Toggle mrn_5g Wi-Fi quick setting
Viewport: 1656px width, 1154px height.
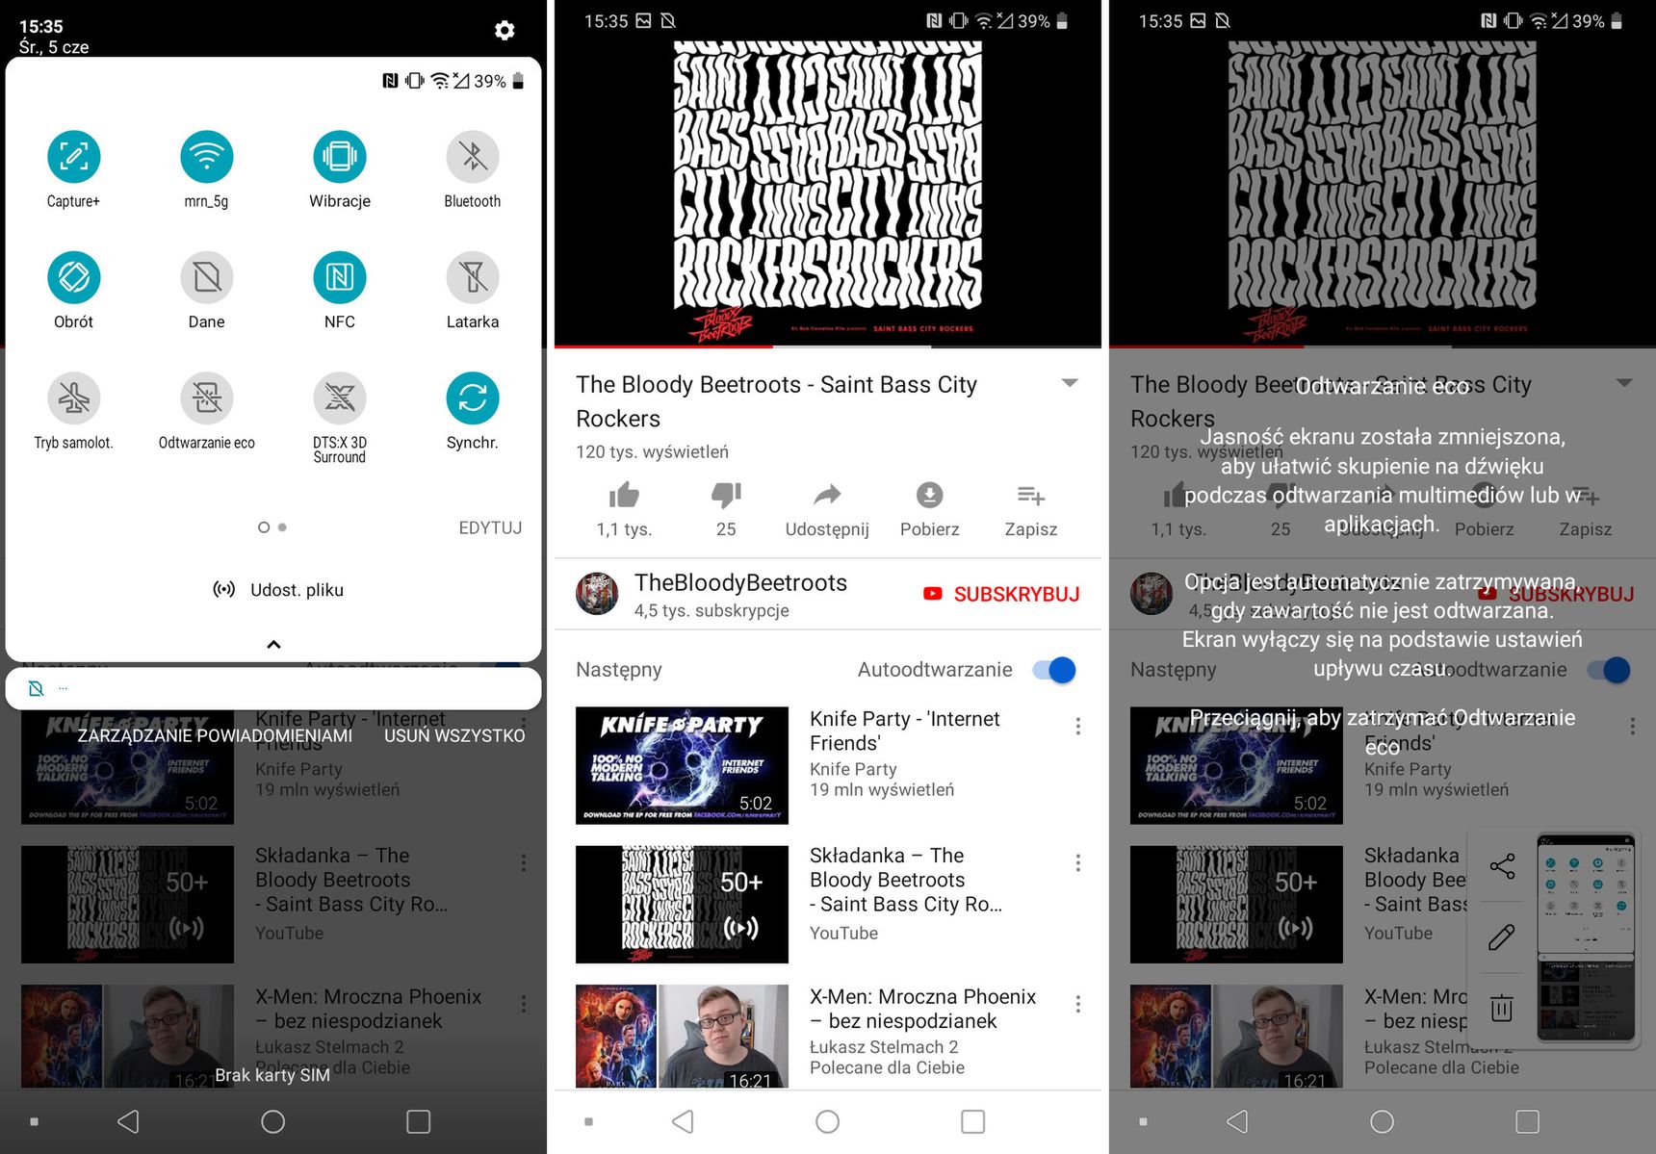[207, 157]
